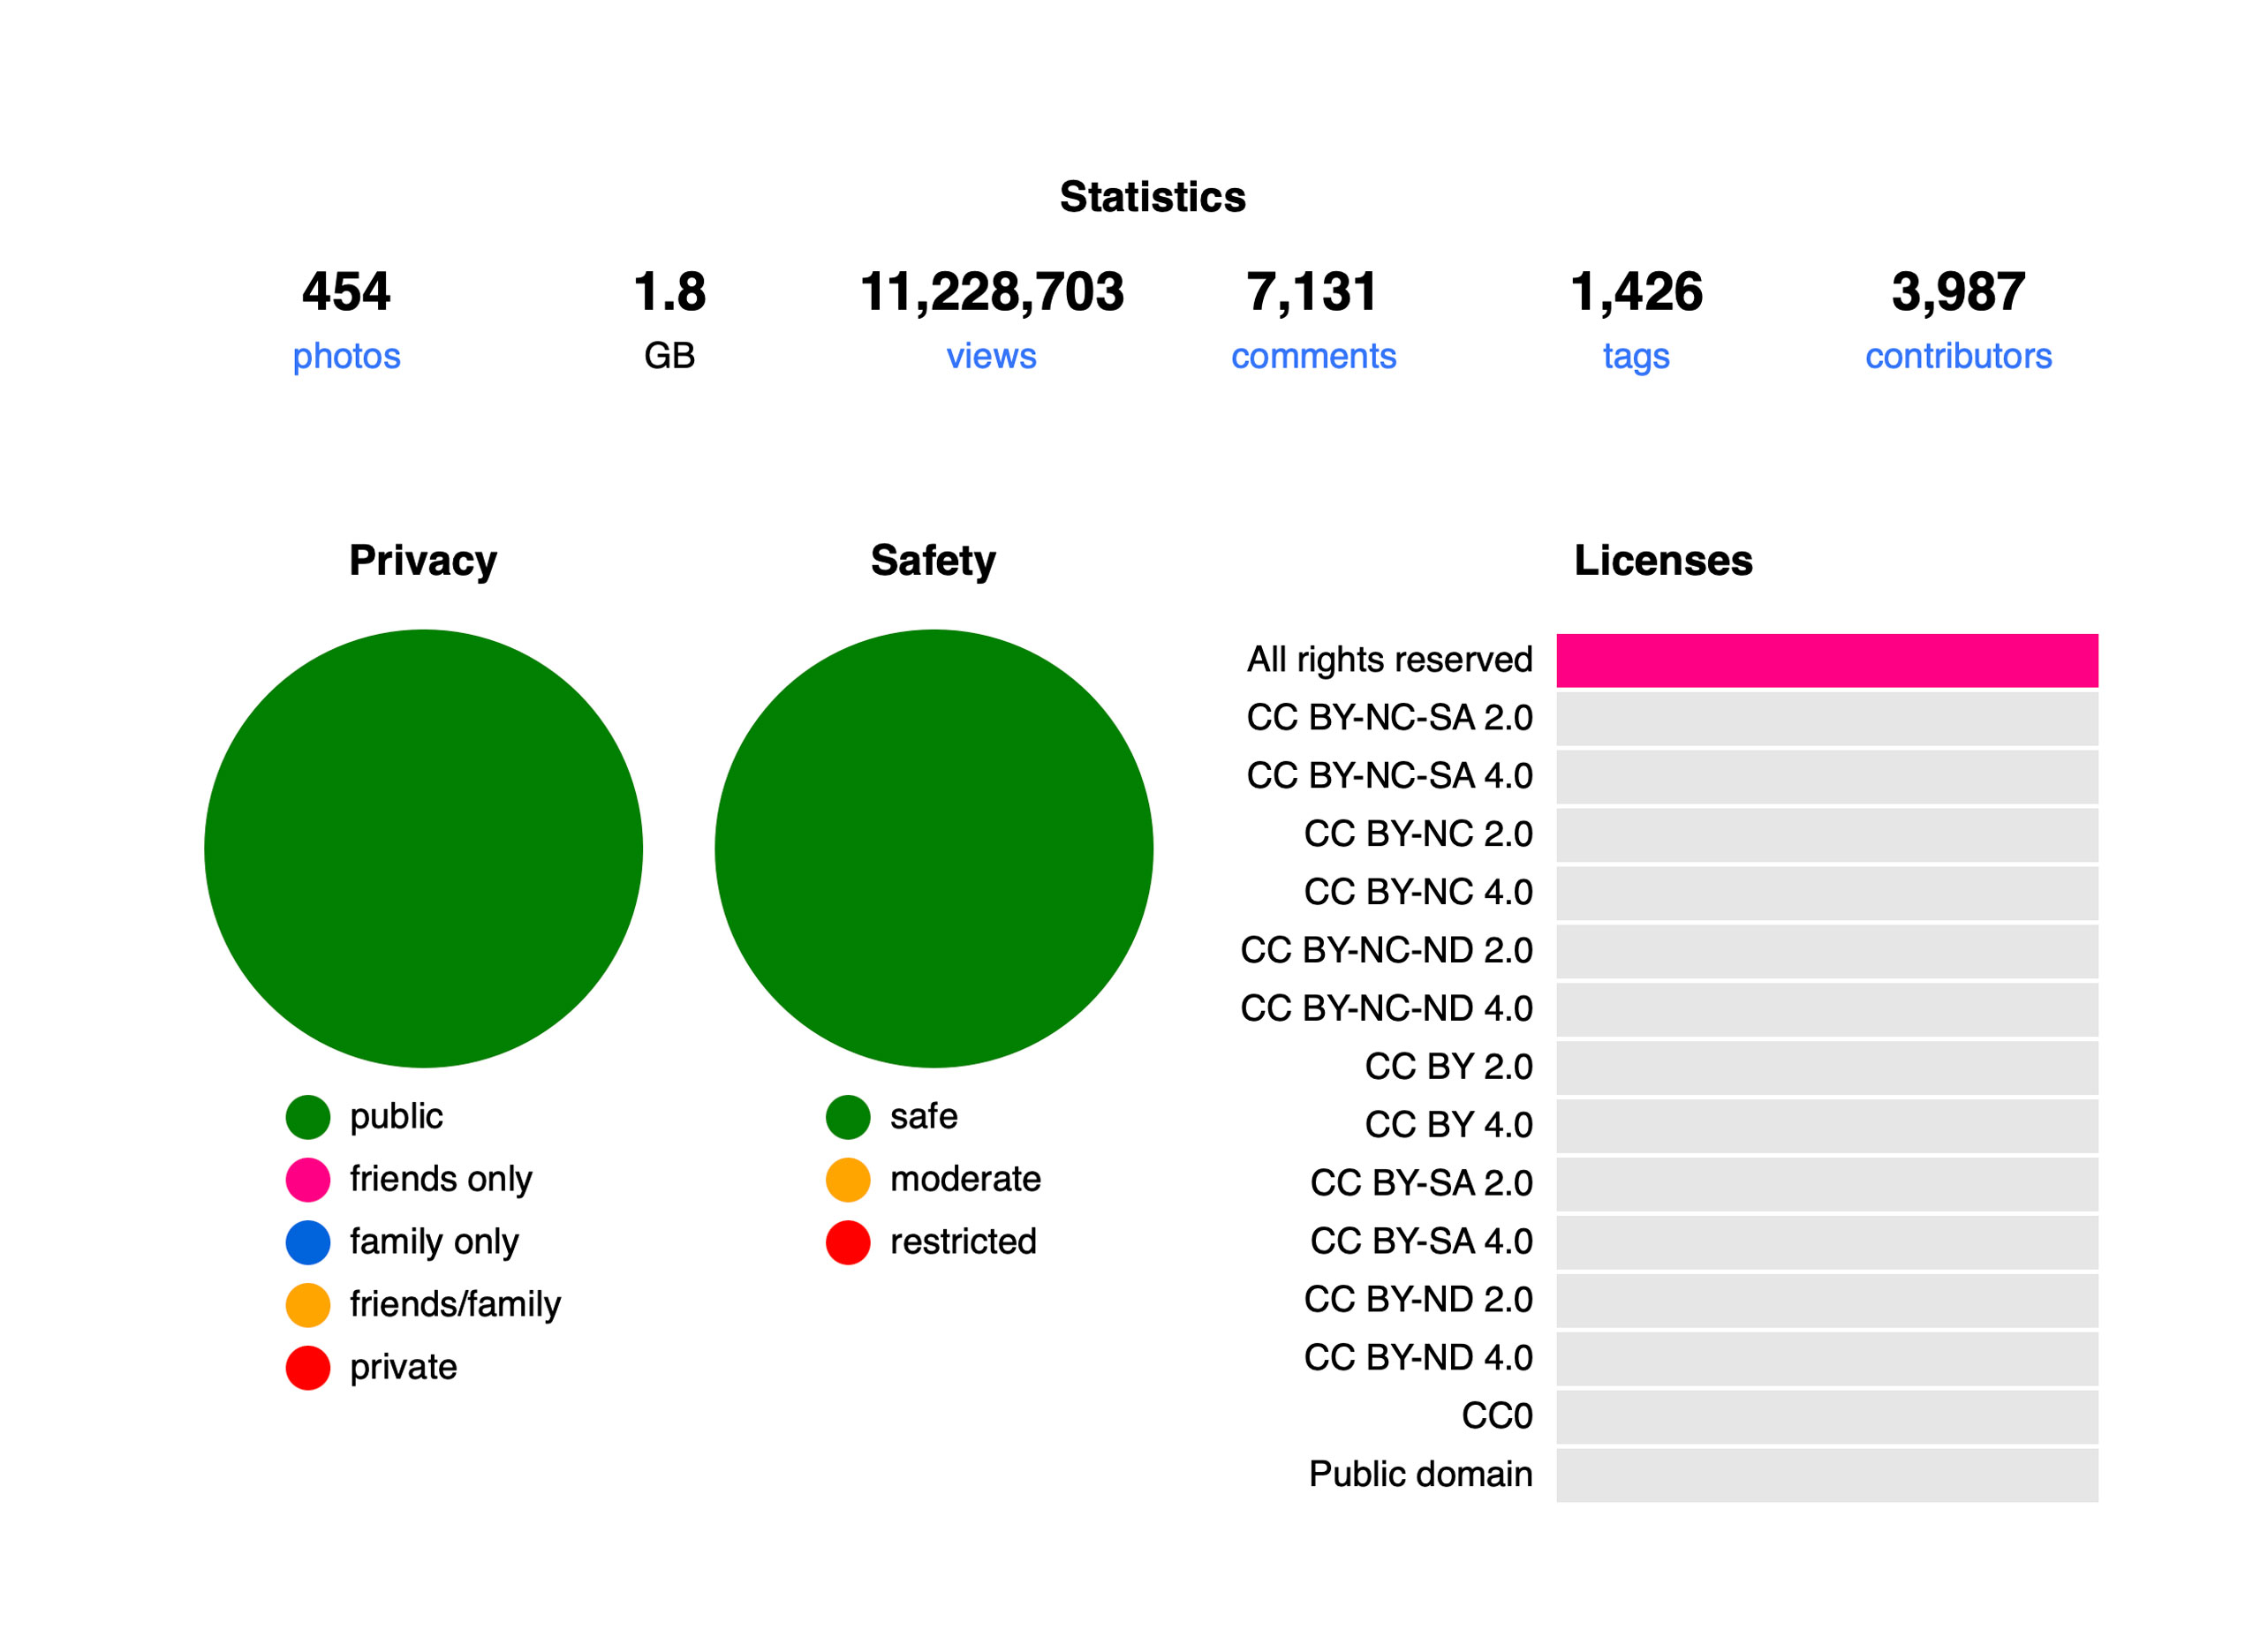
Task: Click the Privacy pie chart
Action: tap(423, 848)
